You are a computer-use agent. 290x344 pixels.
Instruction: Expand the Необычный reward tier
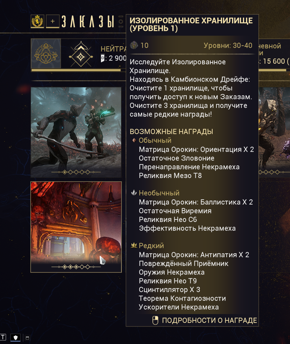click(x=159, y=193)
